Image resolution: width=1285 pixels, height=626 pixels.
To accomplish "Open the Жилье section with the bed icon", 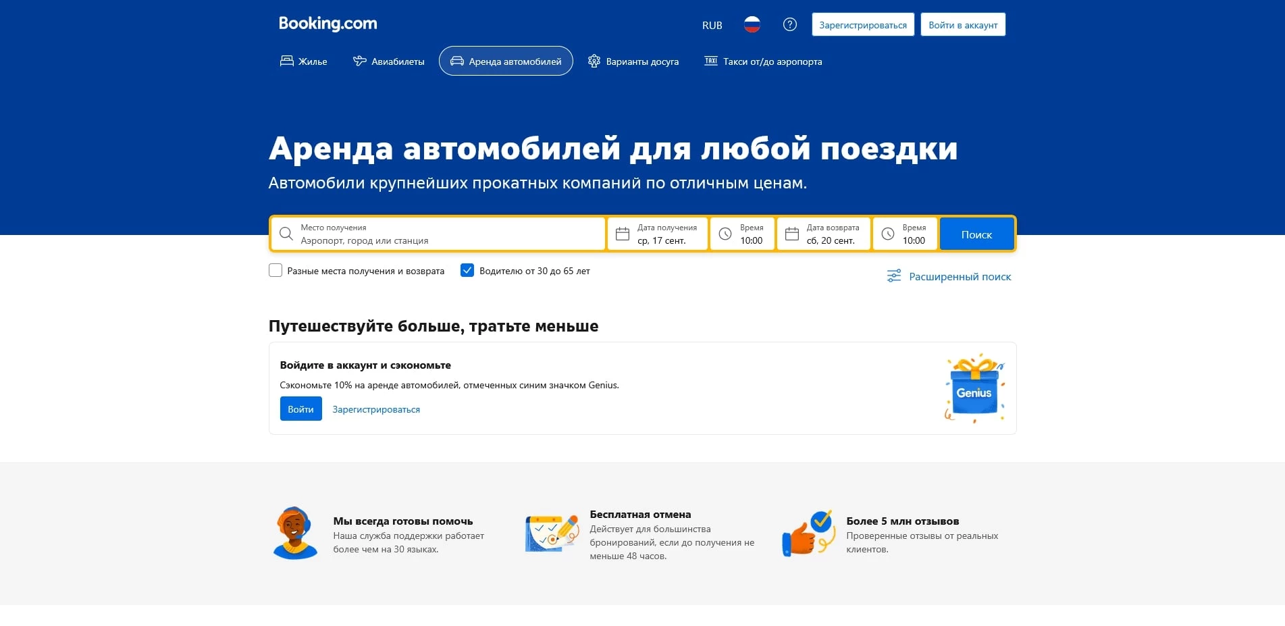I will [x=287, y=61].
